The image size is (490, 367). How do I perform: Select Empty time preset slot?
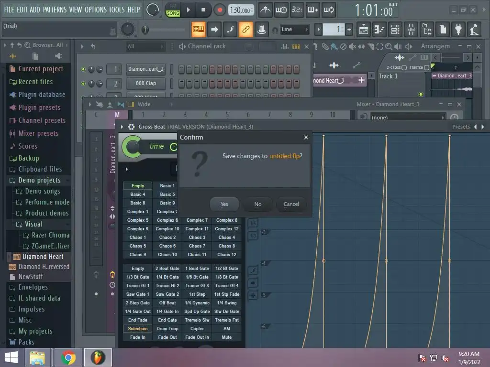137,186
